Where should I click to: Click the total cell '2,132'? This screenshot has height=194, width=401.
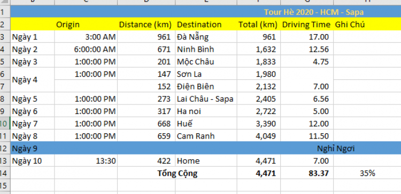tap(259, 86)
